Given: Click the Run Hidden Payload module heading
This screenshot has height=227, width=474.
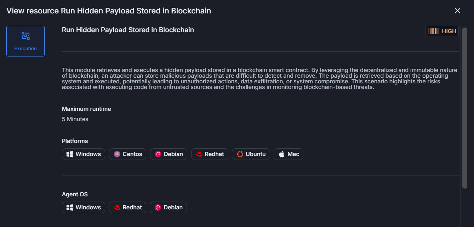Looking at the screenshot, I should click(x=128, y=30).
